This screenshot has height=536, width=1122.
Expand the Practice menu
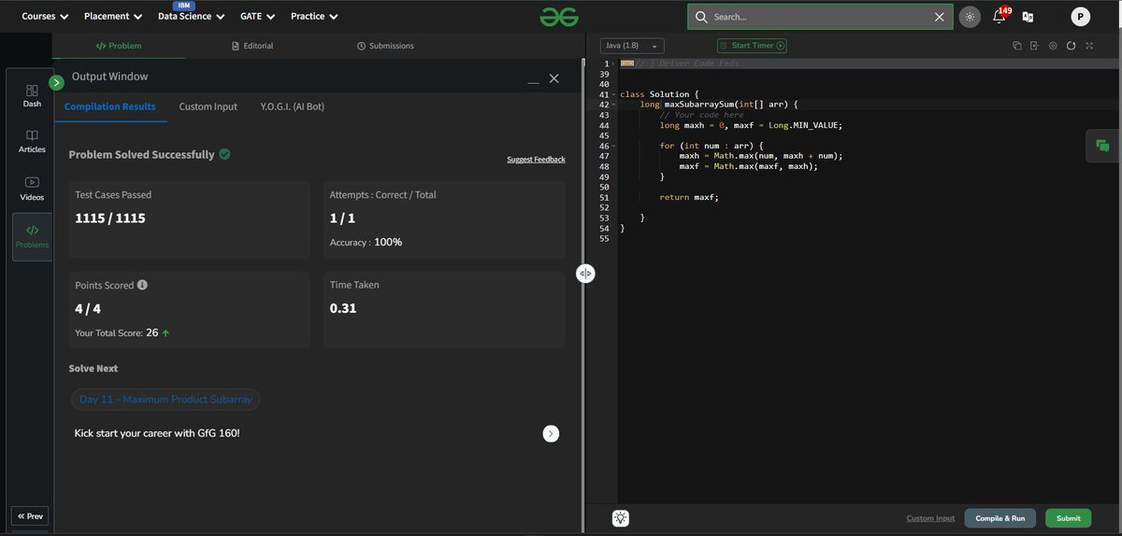[x=314, y=16]
